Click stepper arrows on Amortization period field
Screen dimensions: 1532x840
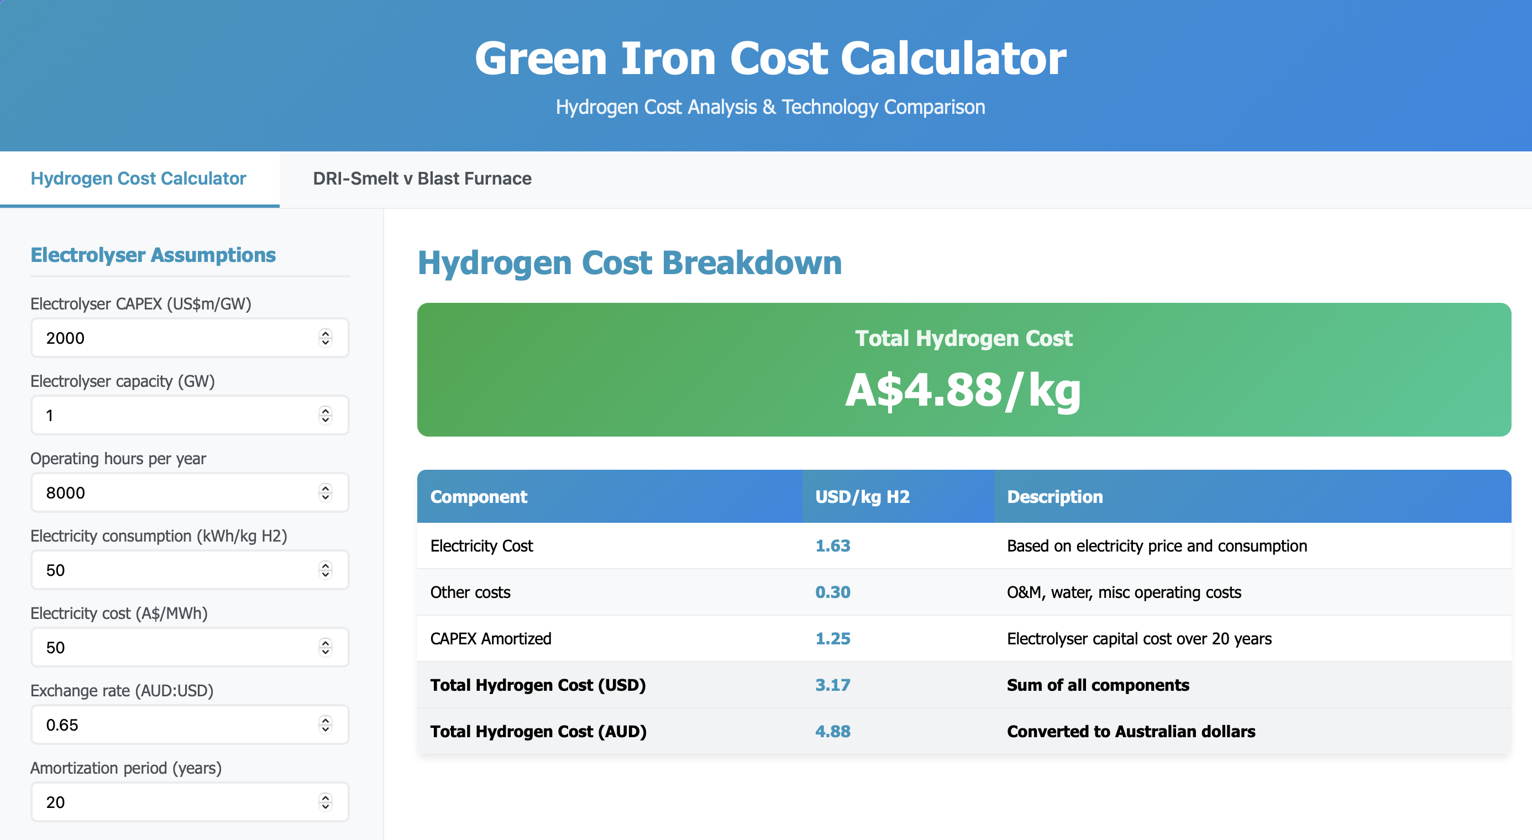tap(326, 801)
